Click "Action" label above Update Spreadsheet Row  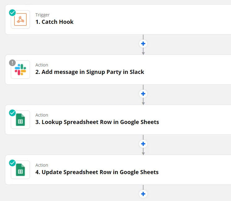point(42,165)
